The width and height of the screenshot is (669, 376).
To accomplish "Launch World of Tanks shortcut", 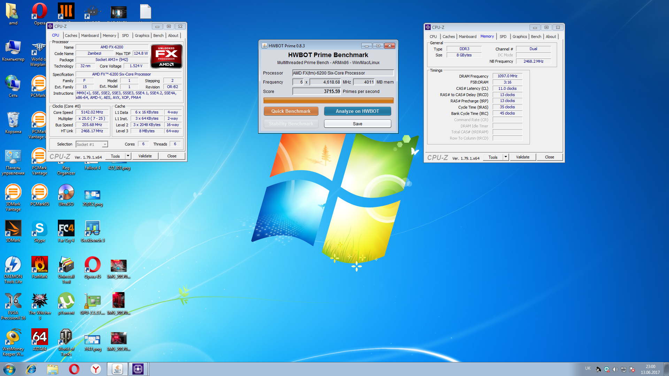I will [x=66, y=343].
